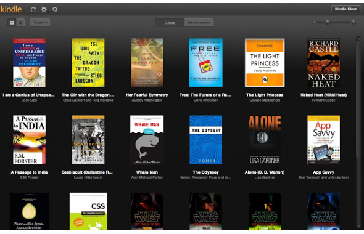
Task: Click the Kindle logo
Action: click(11, 9)
